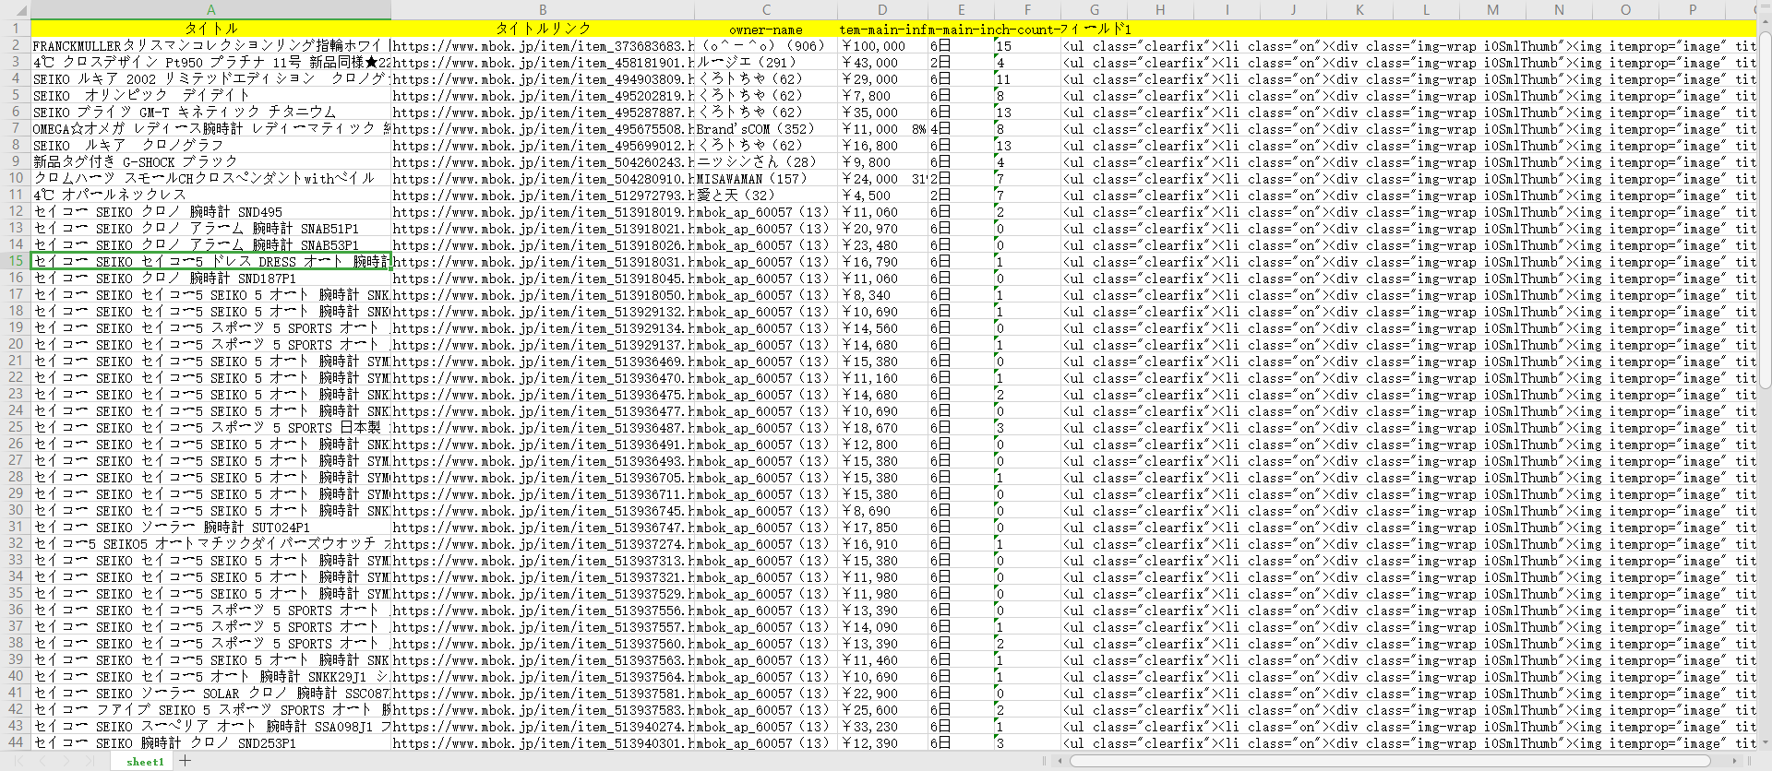Select column N header
Image resolution: width=1772 pixels, height=771 pixels.
[1559, 10]
